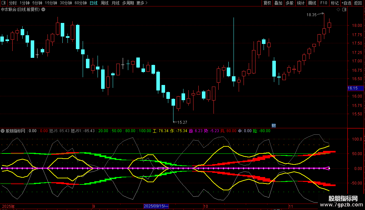Select the 60分钟 period
This screenshot has width=365, height=210.
[x=80, y=3]
